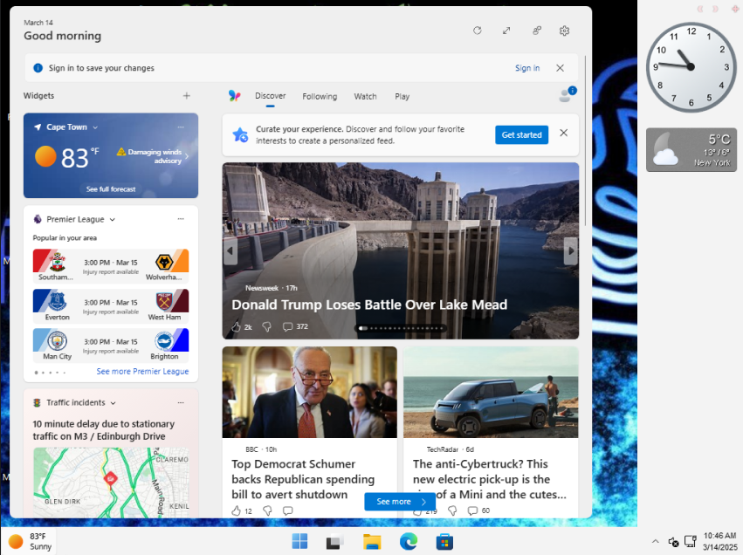Open the Southampton vs Wolverhampton match
743x555 pixels.
(x=111, y=267)
